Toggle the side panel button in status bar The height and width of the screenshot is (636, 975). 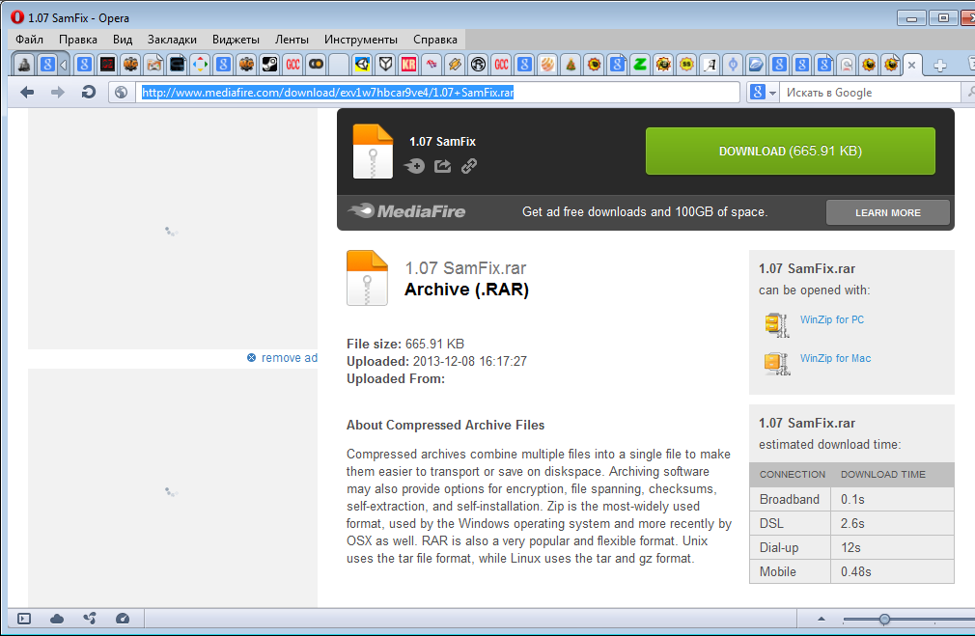click(x=24, y=619)
